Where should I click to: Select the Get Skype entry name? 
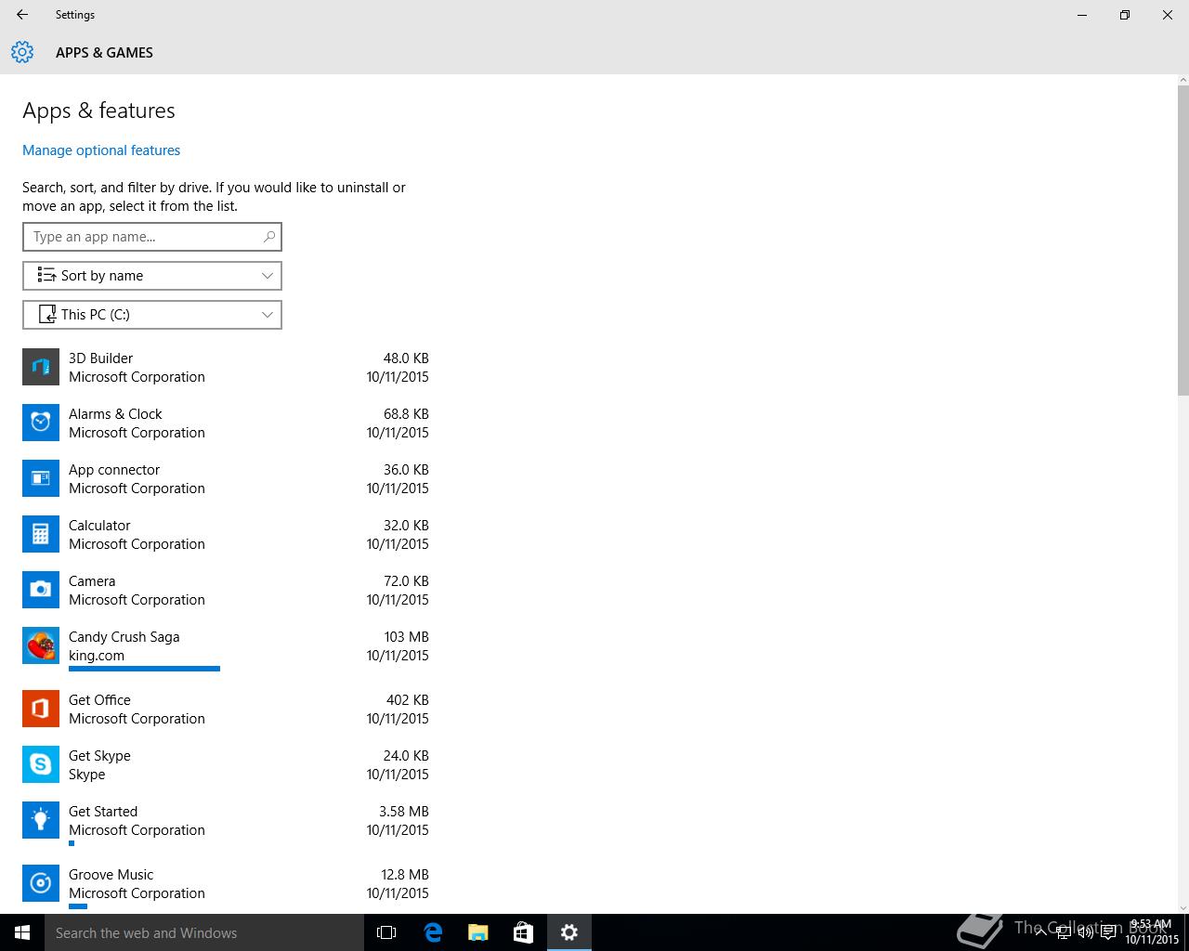coord(99,756)
